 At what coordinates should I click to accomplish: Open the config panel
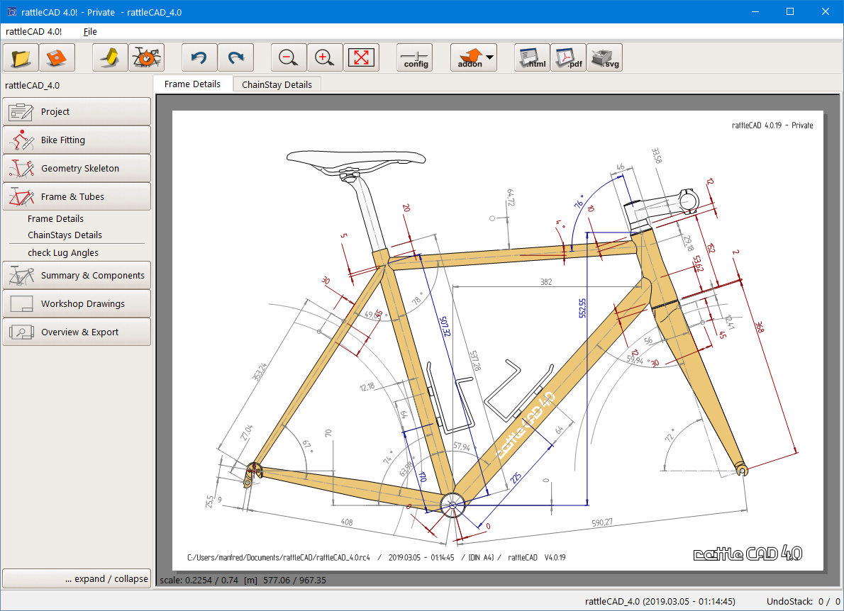pyautogui.click(x=414, y=57)
